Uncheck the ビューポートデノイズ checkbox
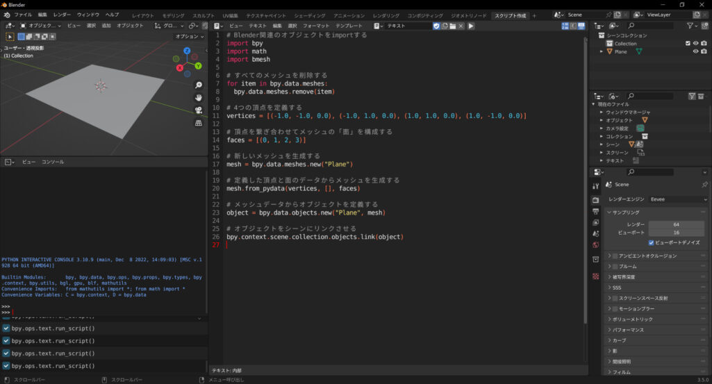 [x=651, y=242]
